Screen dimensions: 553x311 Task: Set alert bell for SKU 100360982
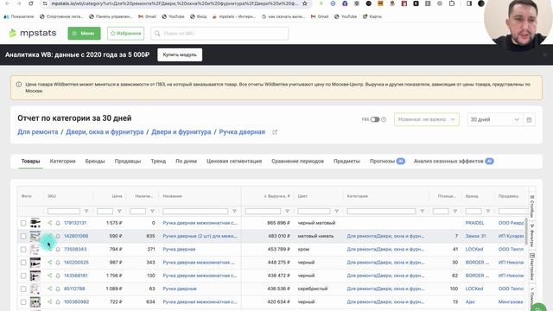coord(58,302)
